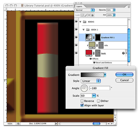
Task: Open Opacity slider arrow
Action: 114,10
